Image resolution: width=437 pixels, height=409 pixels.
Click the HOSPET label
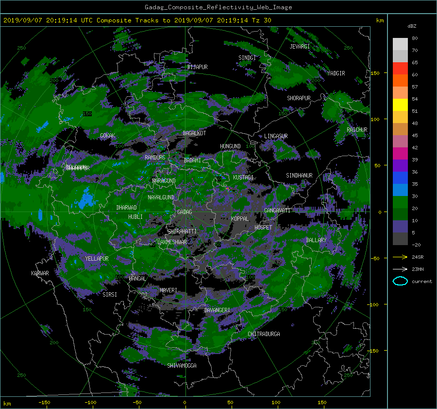[263, 228]
